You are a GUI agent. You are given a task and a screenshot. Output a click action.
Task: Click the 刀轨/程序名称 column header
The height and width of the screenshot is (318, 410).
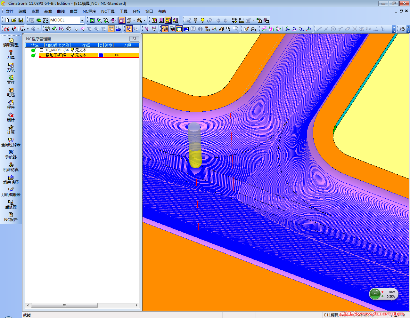click(57, 45)
